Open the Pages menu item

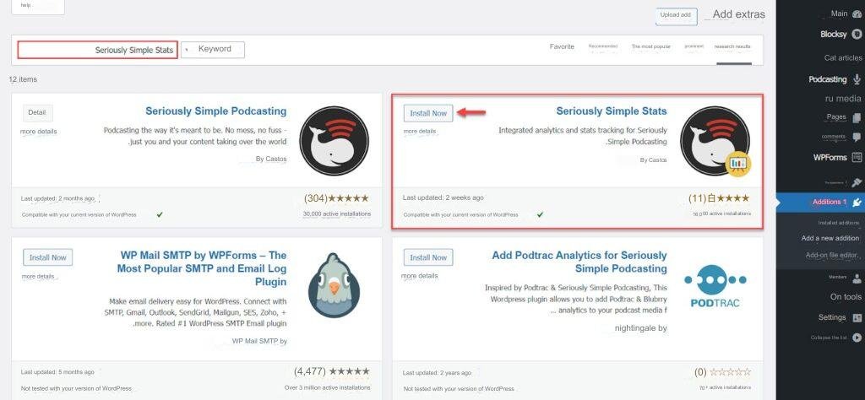click(836, 116)
